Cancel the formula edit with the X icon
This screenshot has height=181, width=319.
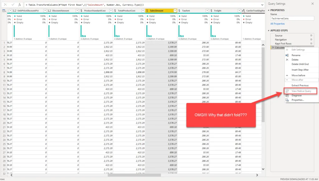click(x=5, y=4)
